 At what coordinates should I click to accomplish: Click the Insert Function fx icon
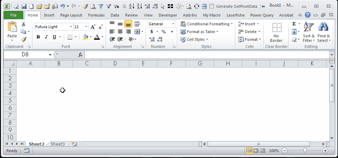point(80,55)
